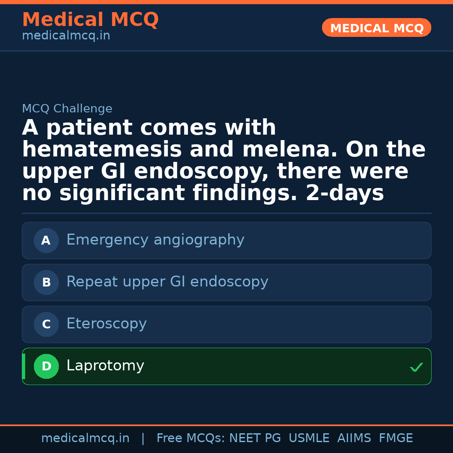Click the letter B circle badge
This screenshot has height=453, width=453.
(46, 282)
